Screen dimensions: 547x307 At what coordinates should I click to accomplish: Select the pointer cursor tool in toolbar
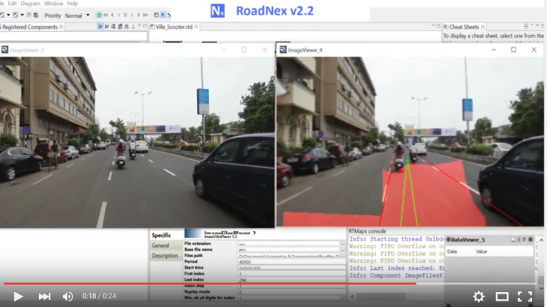(x=163, y=15)
